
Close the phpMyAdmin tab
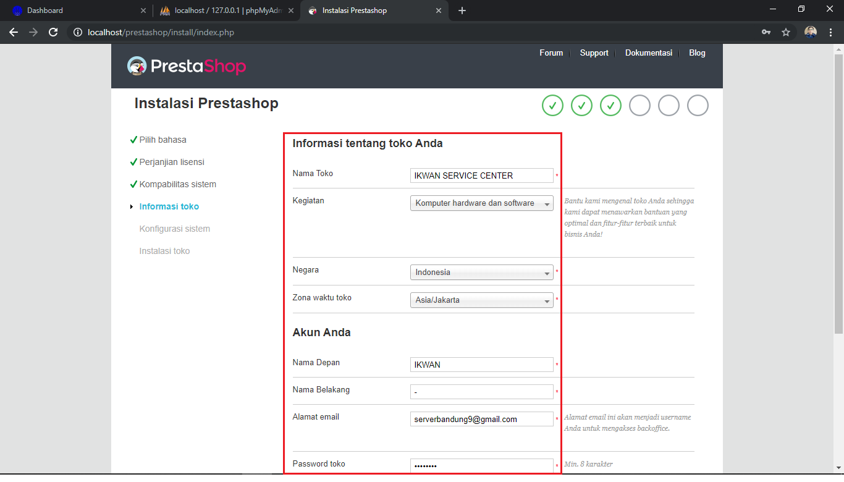tap(291, 11)
